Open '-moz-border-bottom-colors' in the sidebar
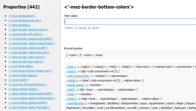 [28, 30]
